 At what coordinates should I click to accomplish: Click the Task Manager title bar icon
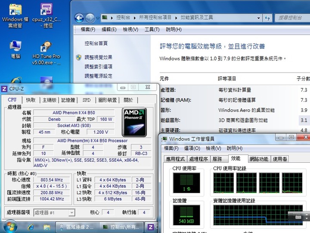[164, 139]
